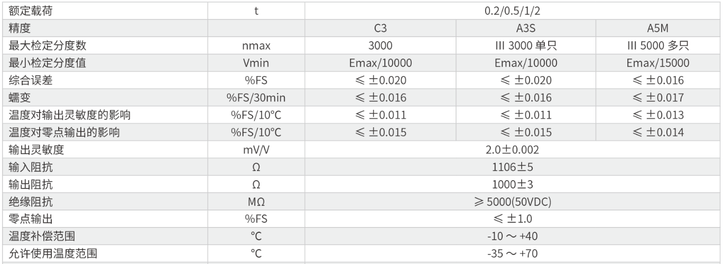Click the %FS/30min unit cell
Viewport: 723px width, 264px height.
256,98
